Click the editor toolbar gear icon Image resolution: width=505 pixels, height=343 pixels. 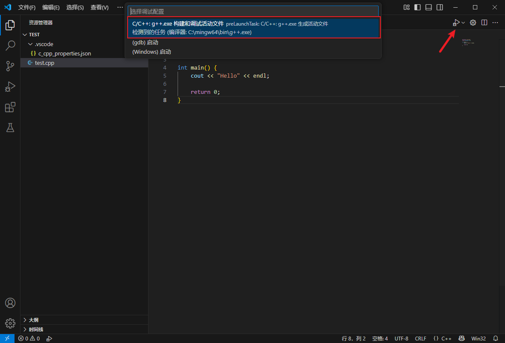[473, 23]
